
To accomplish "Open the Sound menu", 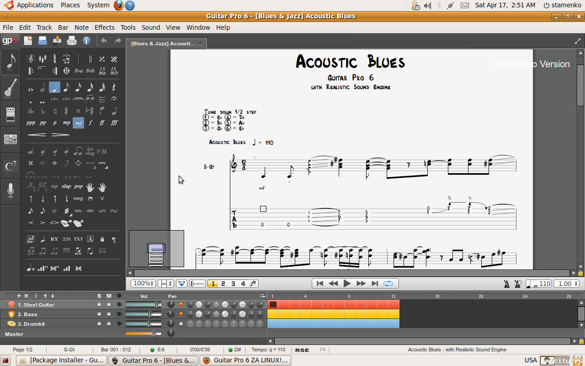I will (151, 27).
